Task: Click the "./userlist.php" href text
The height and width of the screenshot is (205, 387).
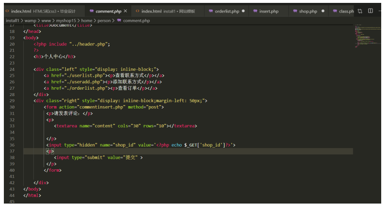Action: pos(85,76)
